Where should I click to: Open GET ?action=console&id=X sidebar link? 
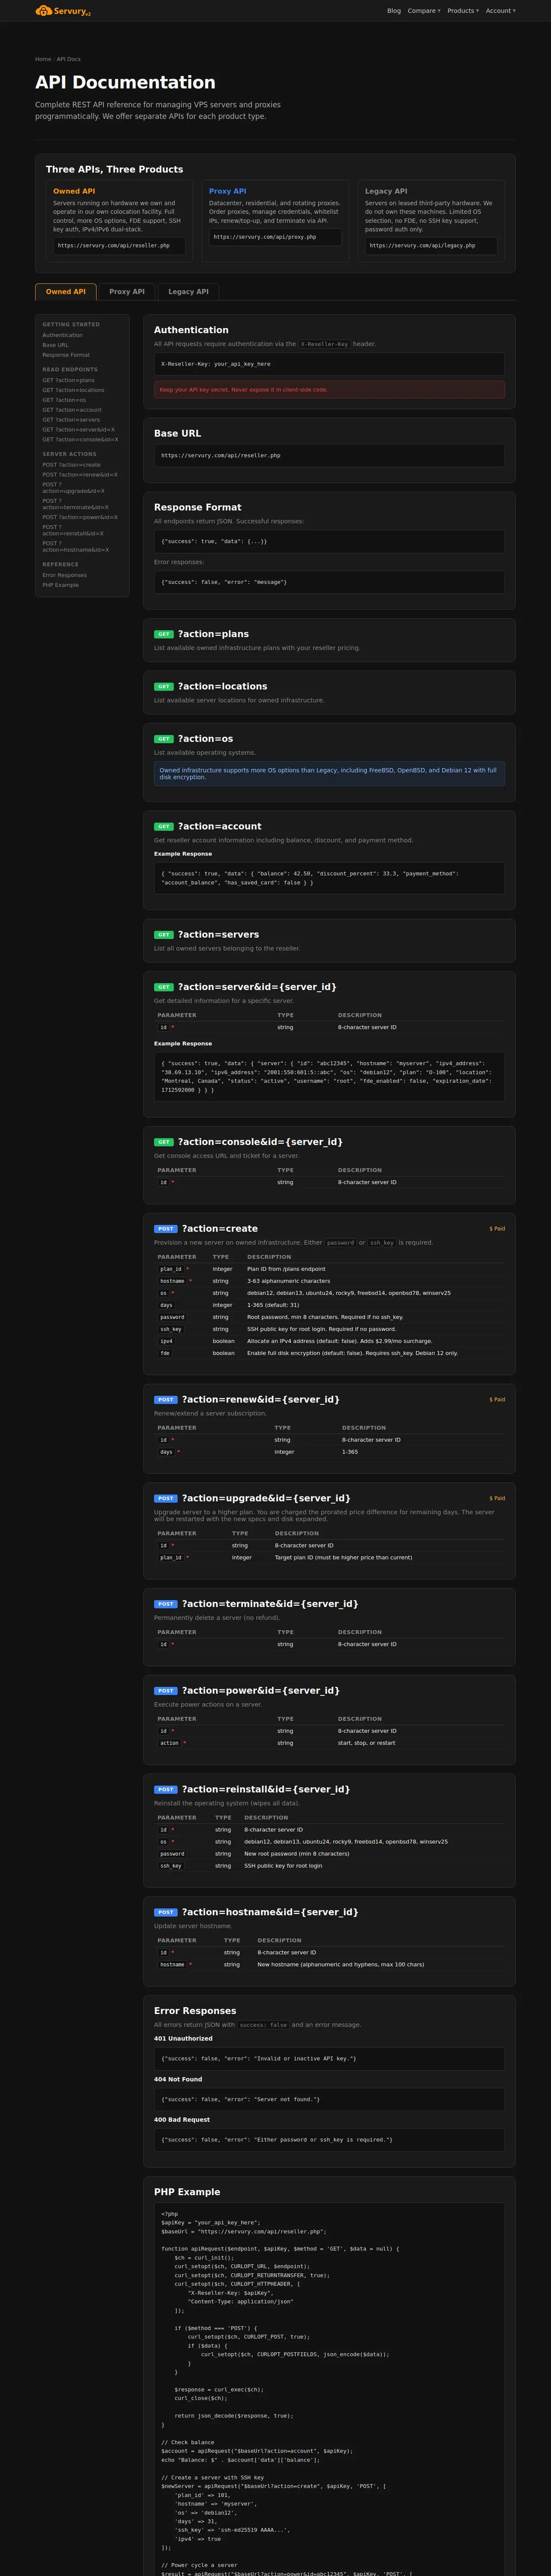(80, 440)
